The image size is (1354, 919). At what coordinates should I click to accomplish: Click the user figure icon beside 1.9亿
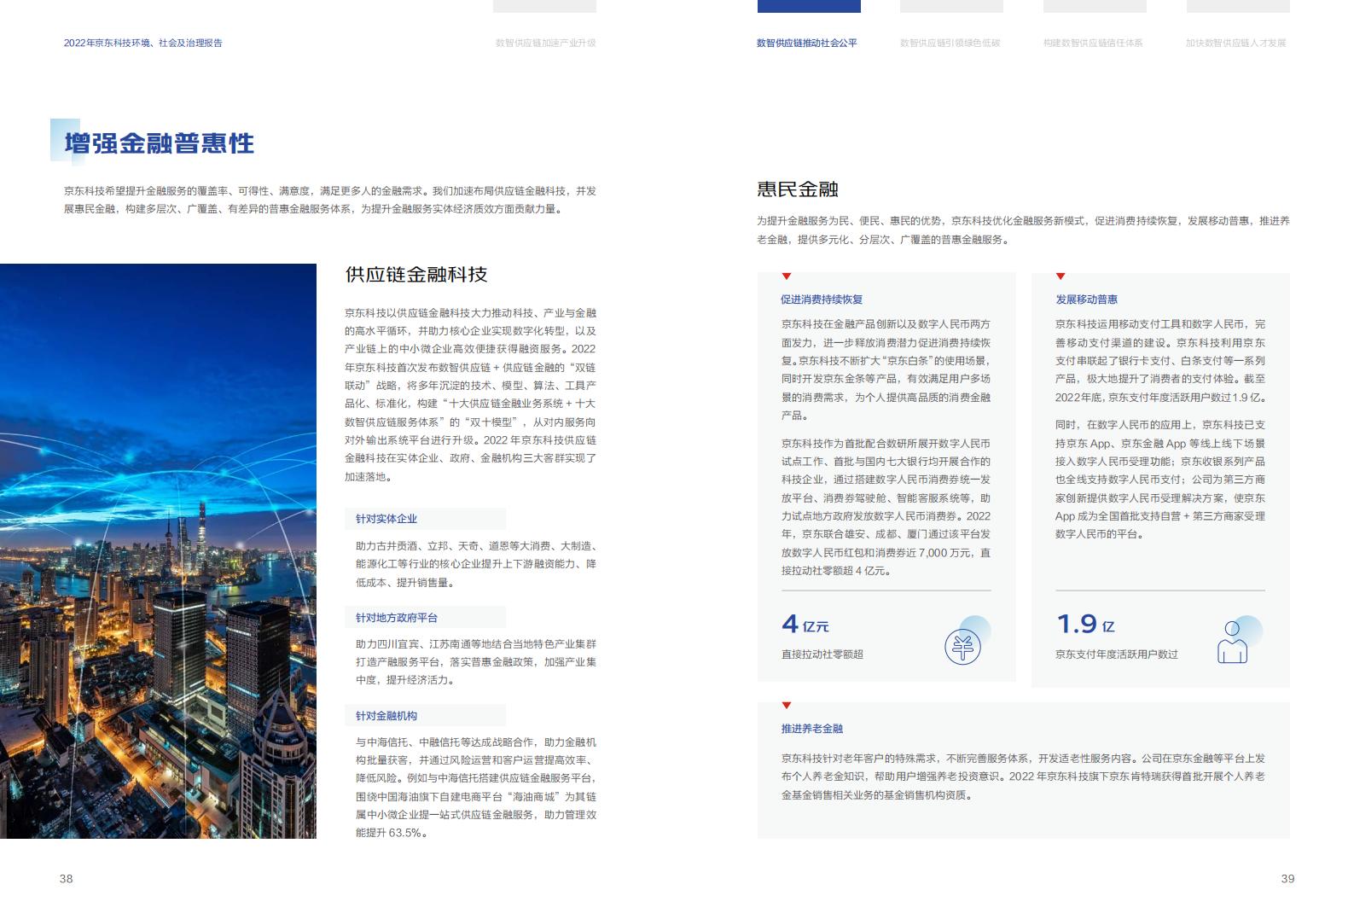1232,642
